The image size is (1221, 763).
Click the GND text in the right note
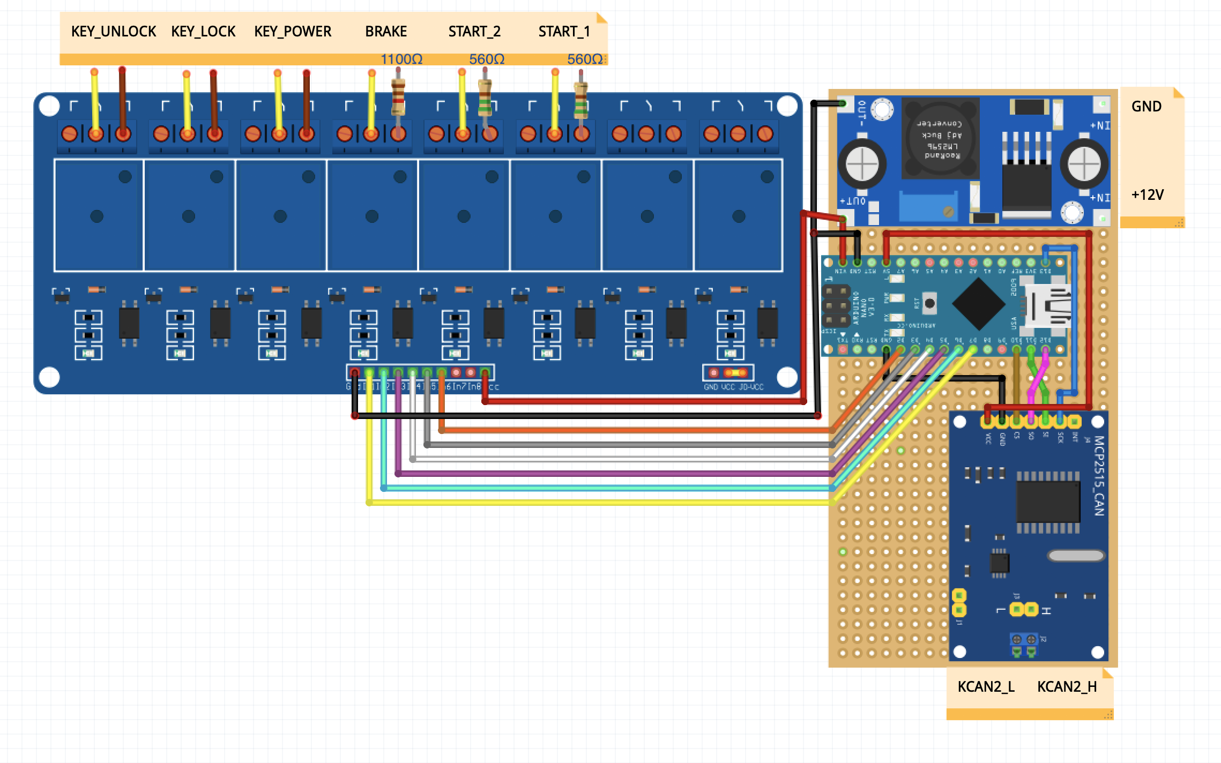tap(1146, 107)
